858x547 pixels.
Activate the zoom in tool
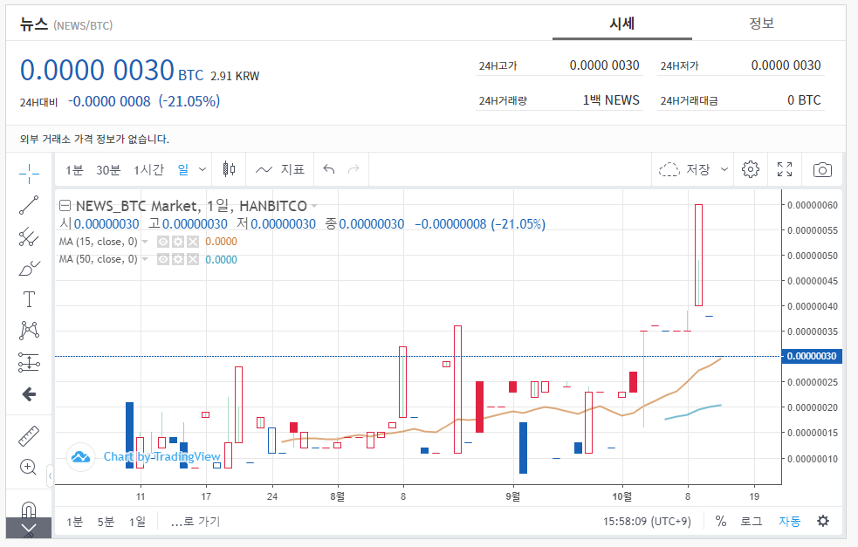(29, 467)
